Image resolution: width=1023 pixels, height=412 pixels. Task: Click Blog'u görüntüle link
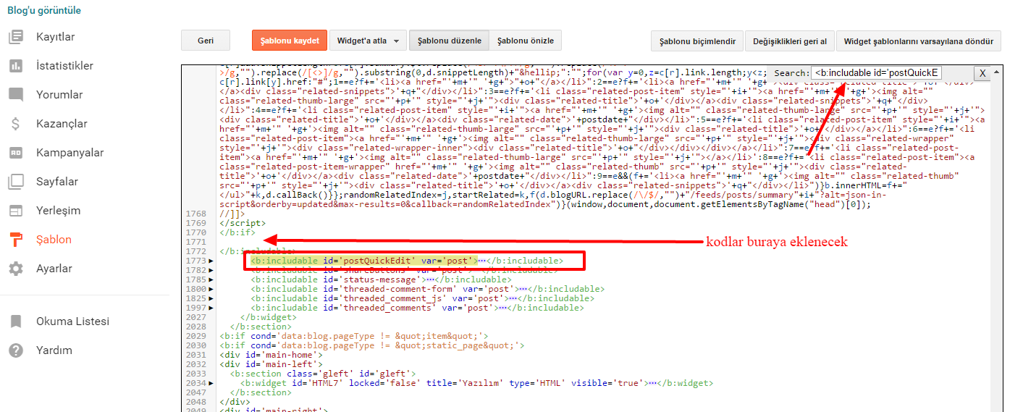click(45, 11)
